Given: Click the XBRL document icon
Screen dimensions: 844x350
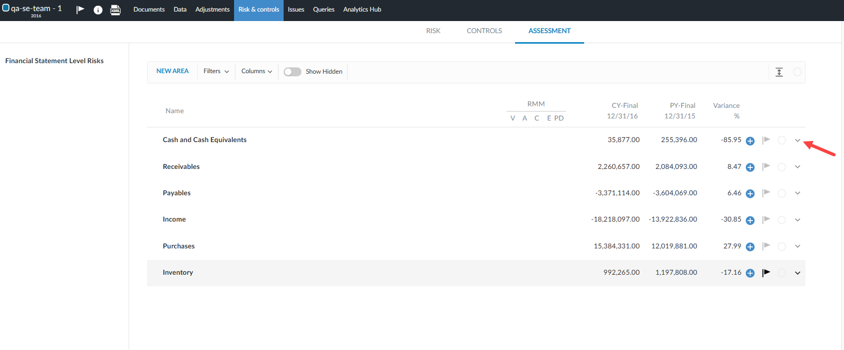Looking at the screenshot, I should pos(115,10).
